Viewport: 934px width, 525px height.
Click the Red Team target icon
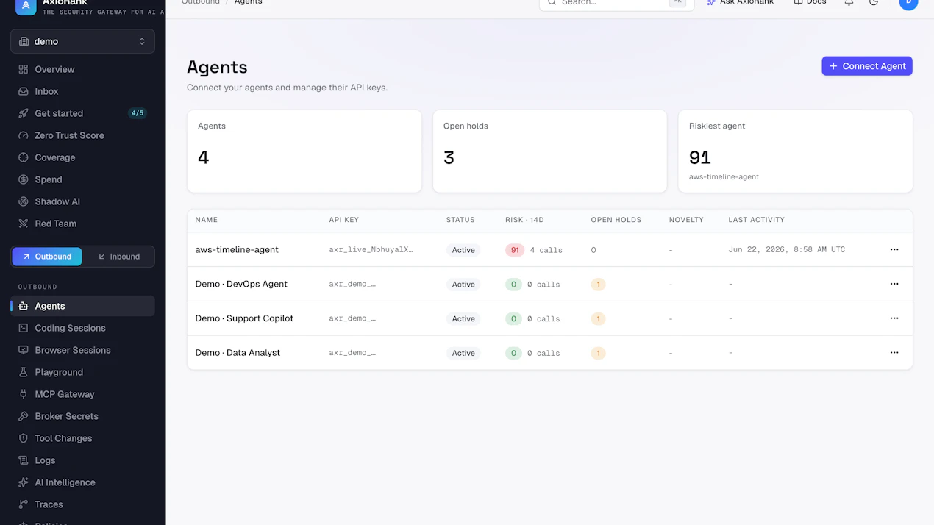(x=24, y=224)
